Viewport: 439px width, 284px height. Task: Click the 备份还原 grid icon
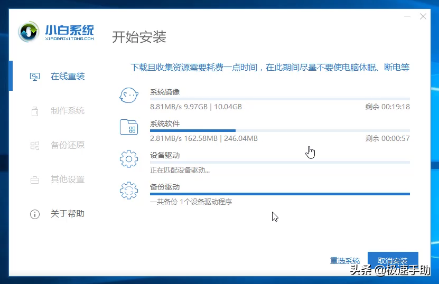pos(35,146)
